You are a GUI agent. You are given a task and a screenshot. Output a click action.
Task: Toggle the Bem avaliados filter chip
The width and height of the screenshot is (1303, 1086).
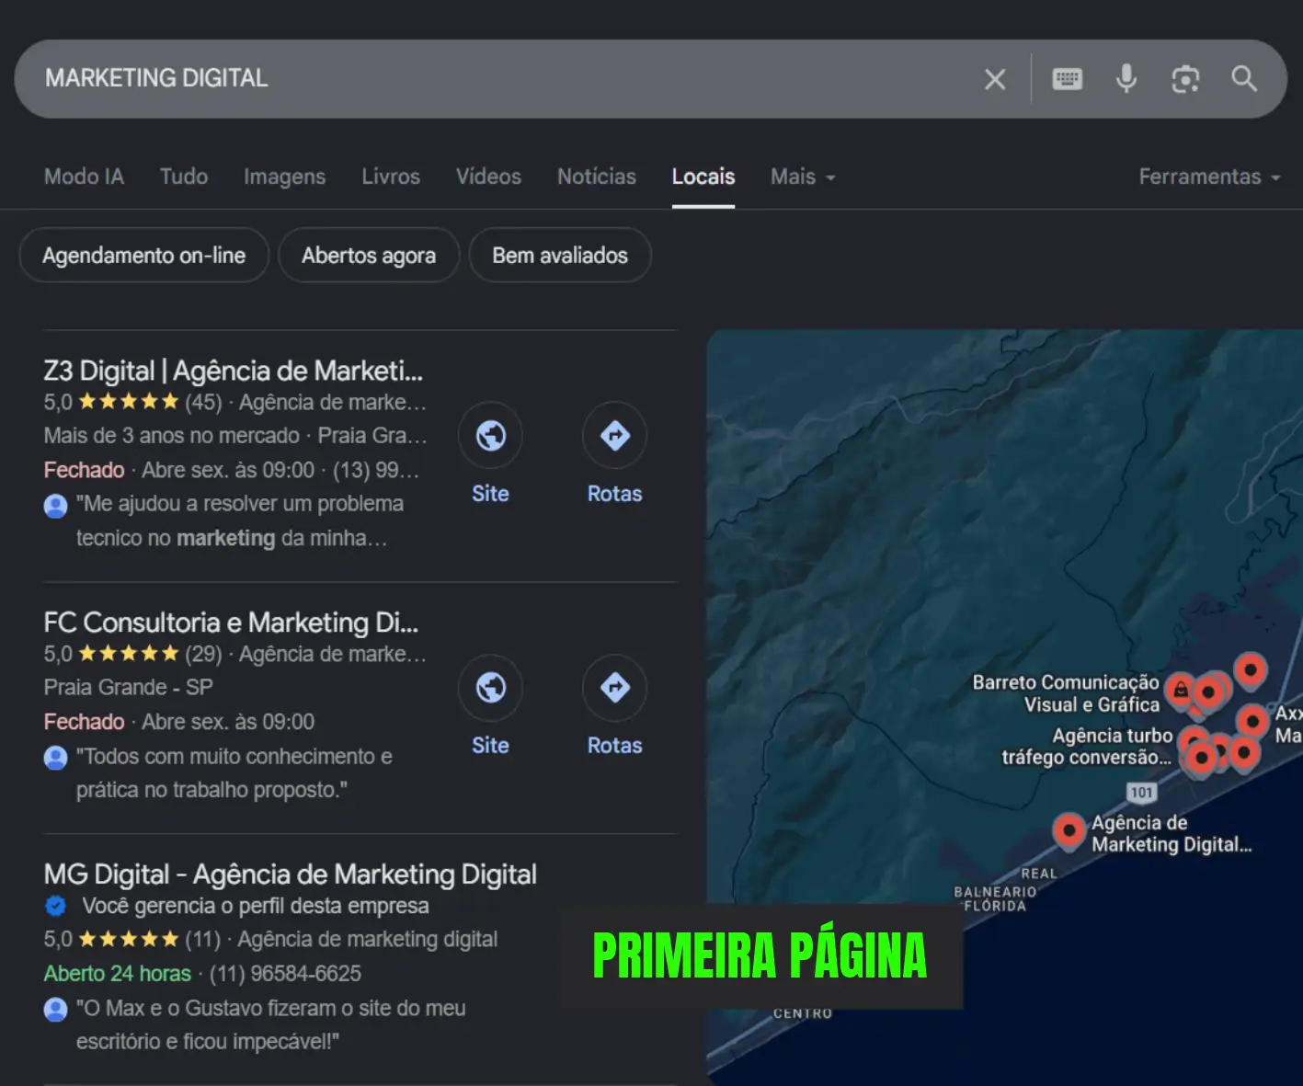tap(560, 256)
